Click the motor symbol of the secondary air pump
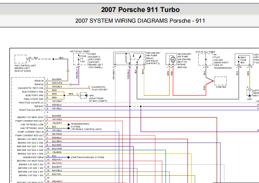 point(173,59)
